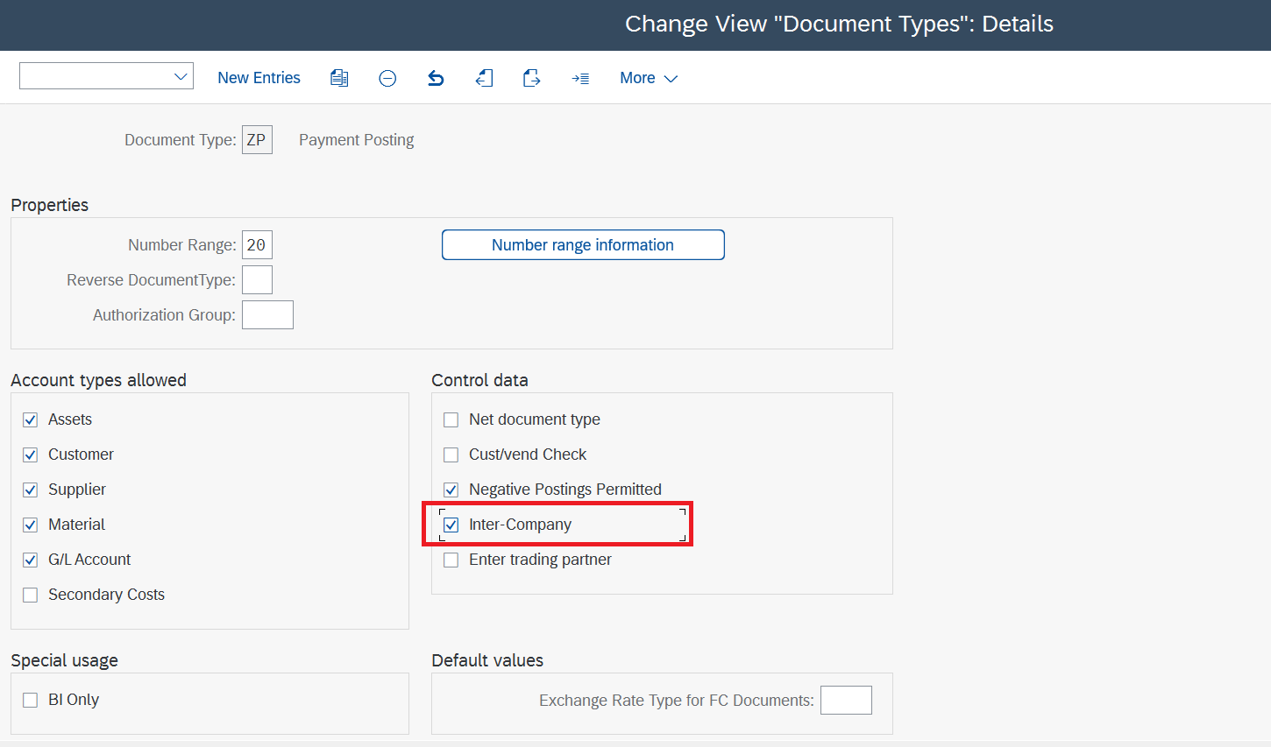Uncheck the Material checkbox
The image size is (1271, 747).
click(x=31, y=525)
